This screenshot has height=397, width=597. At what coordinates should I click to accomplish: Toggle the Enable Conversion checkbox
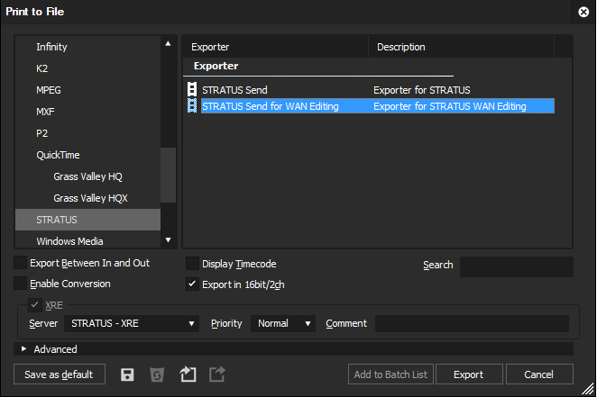(x=21, y=284)
